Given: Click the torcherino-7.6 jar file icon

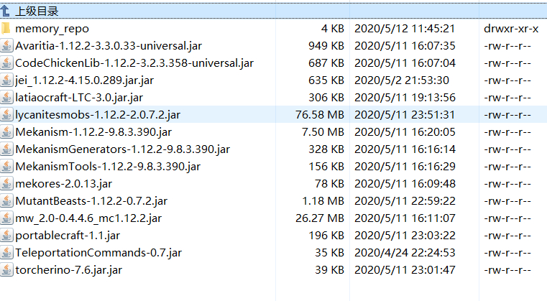Looking at the screenshot, I should 6,270.
